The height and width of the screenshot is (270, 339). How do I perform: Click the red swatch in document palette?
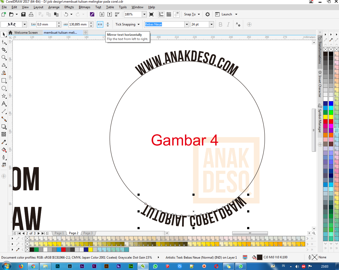click(63, 250)
